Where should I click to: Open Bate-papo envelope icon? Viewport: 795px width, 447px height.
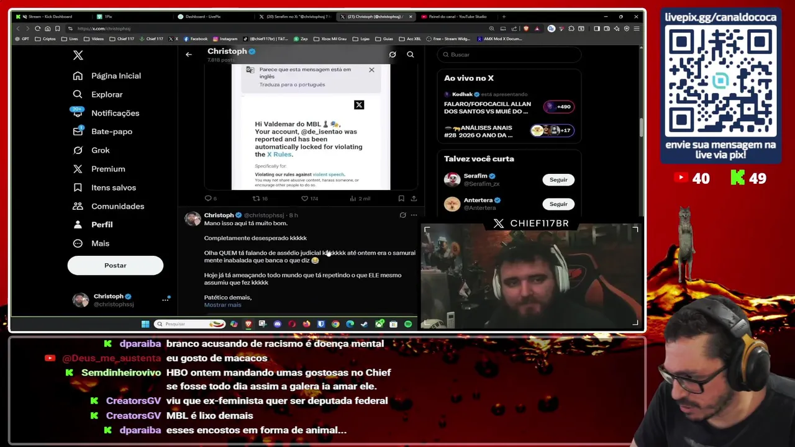(x=78, y=132)
